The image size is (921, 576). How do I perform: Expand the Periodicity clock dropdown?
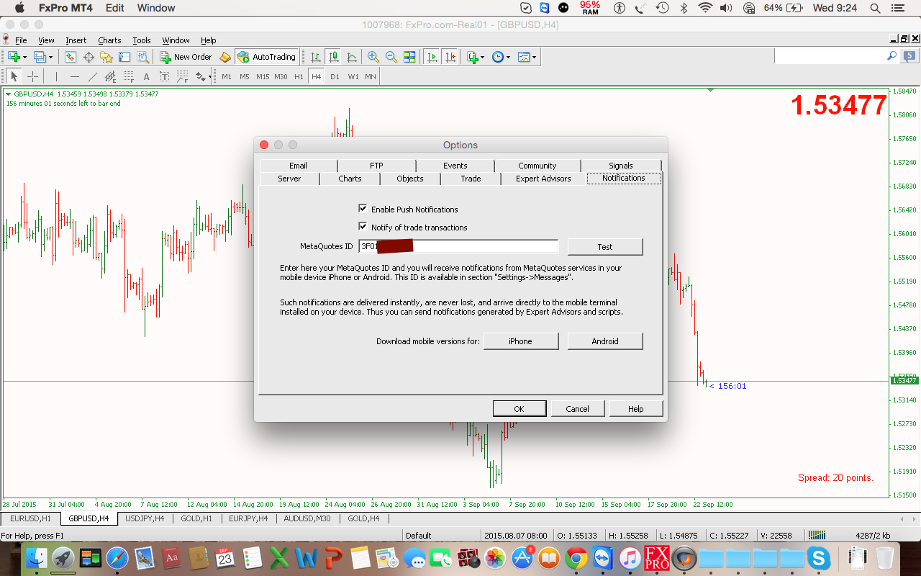click(508, 57)
